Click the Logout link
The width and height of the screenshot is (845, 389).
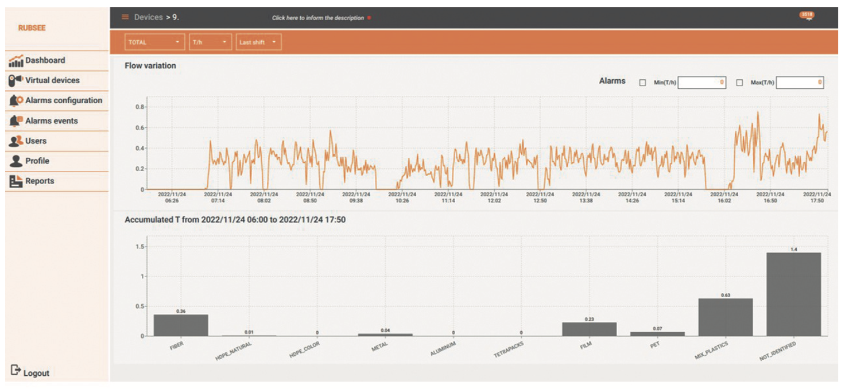(x=36, y=373)
